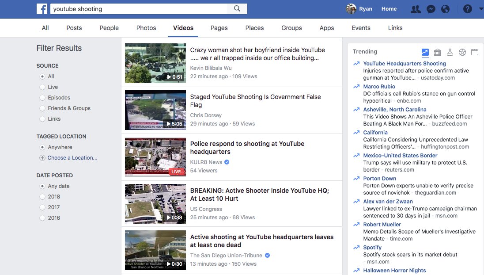Switch to the Posts tab
This screenshot has width=484, height=275.
pos(74,28)
